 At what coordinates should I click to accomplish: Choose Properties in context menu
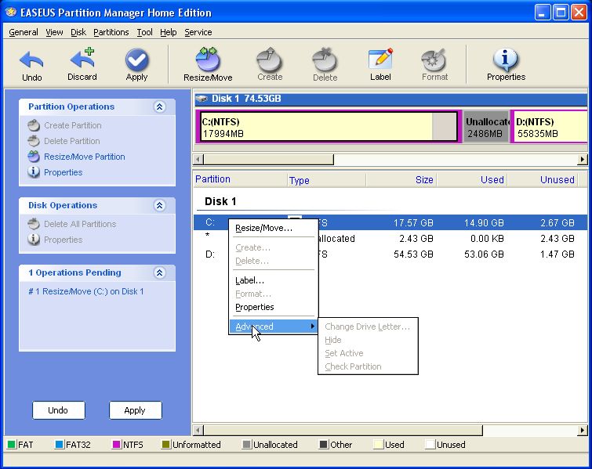click(274, 307)
